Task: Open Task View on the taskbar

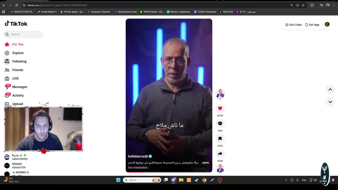Action: [166, 180]
